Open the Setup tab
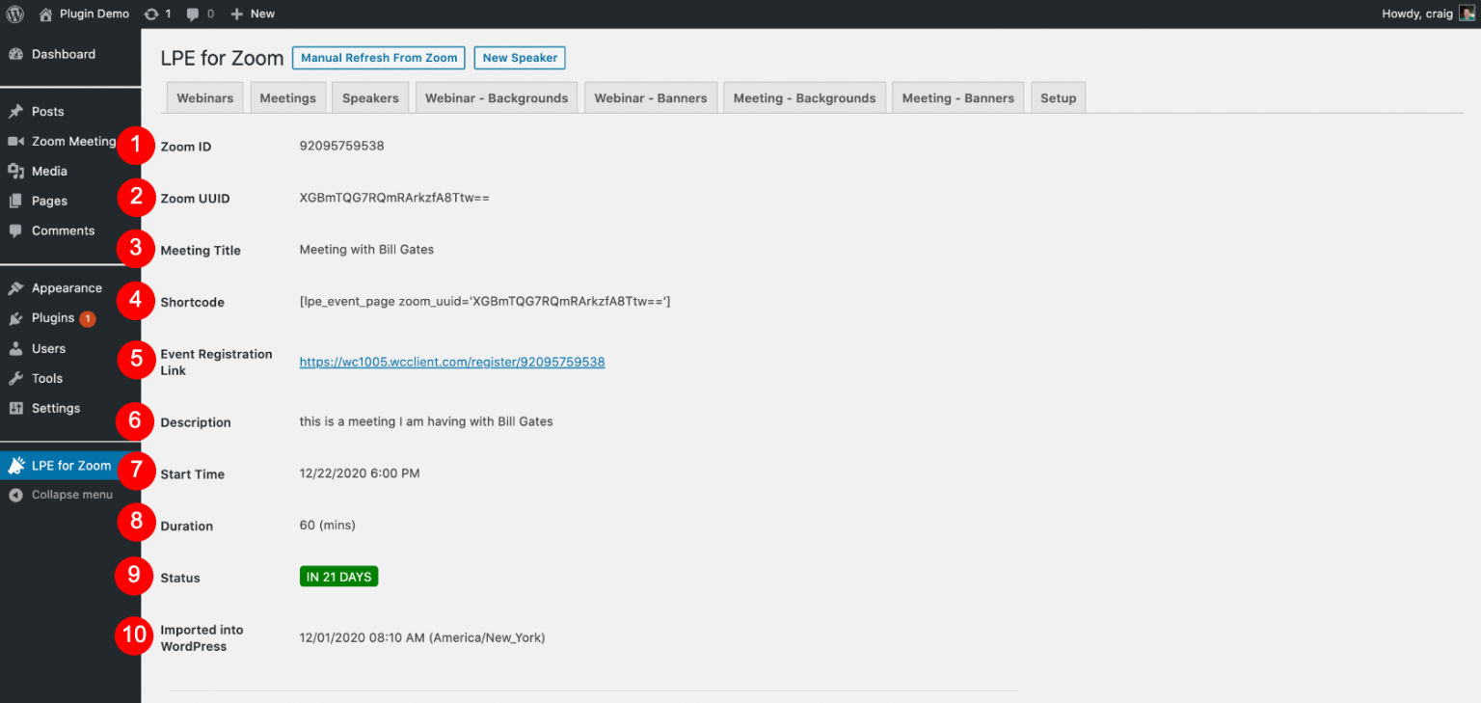 (x=1058, y=96)
